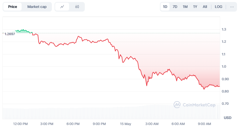Click the 12:00 PM time axis label
238x126 pixels.
point(20,124)
